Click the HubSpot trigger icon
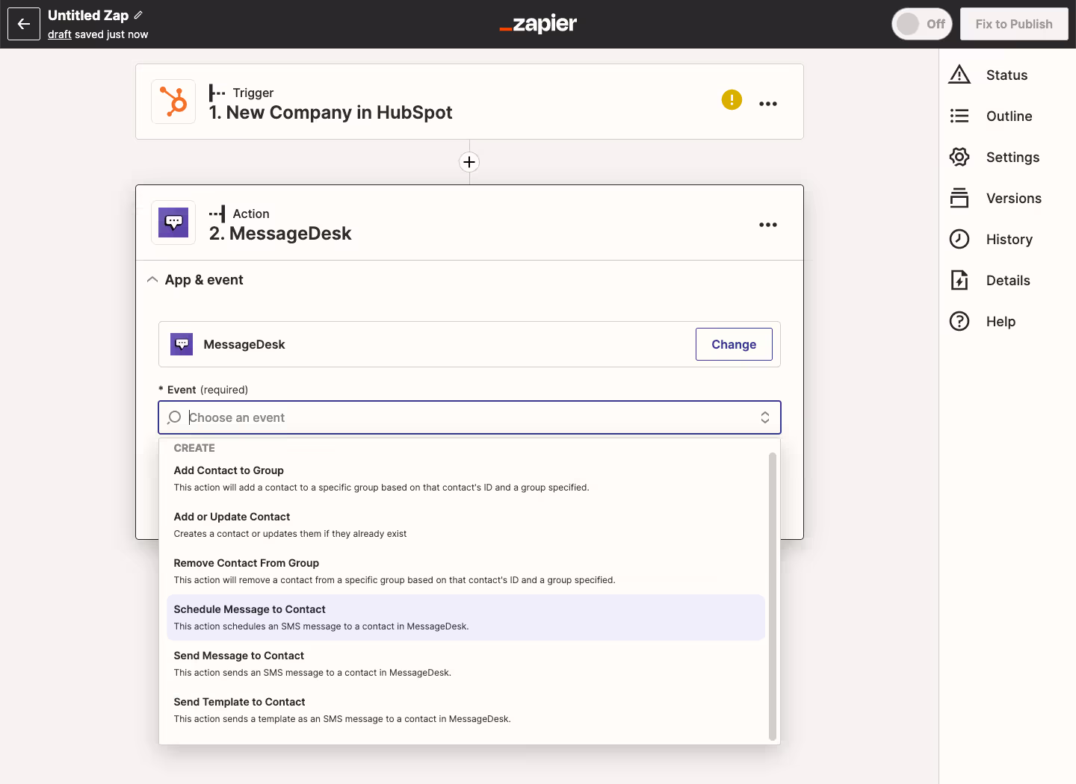 [x=173, y=102]
